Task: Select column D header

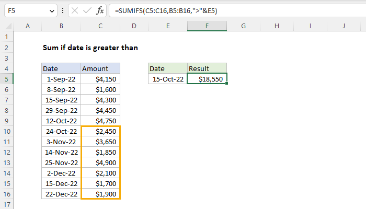Action: click(134, 26)
